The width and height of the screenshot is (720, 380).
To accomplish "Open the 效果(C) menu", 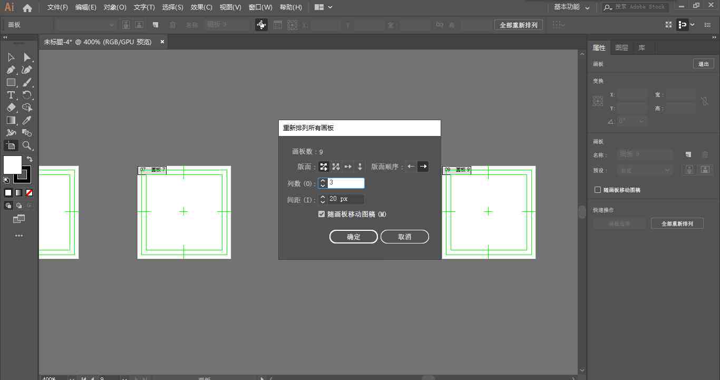I will coord(201,7).
